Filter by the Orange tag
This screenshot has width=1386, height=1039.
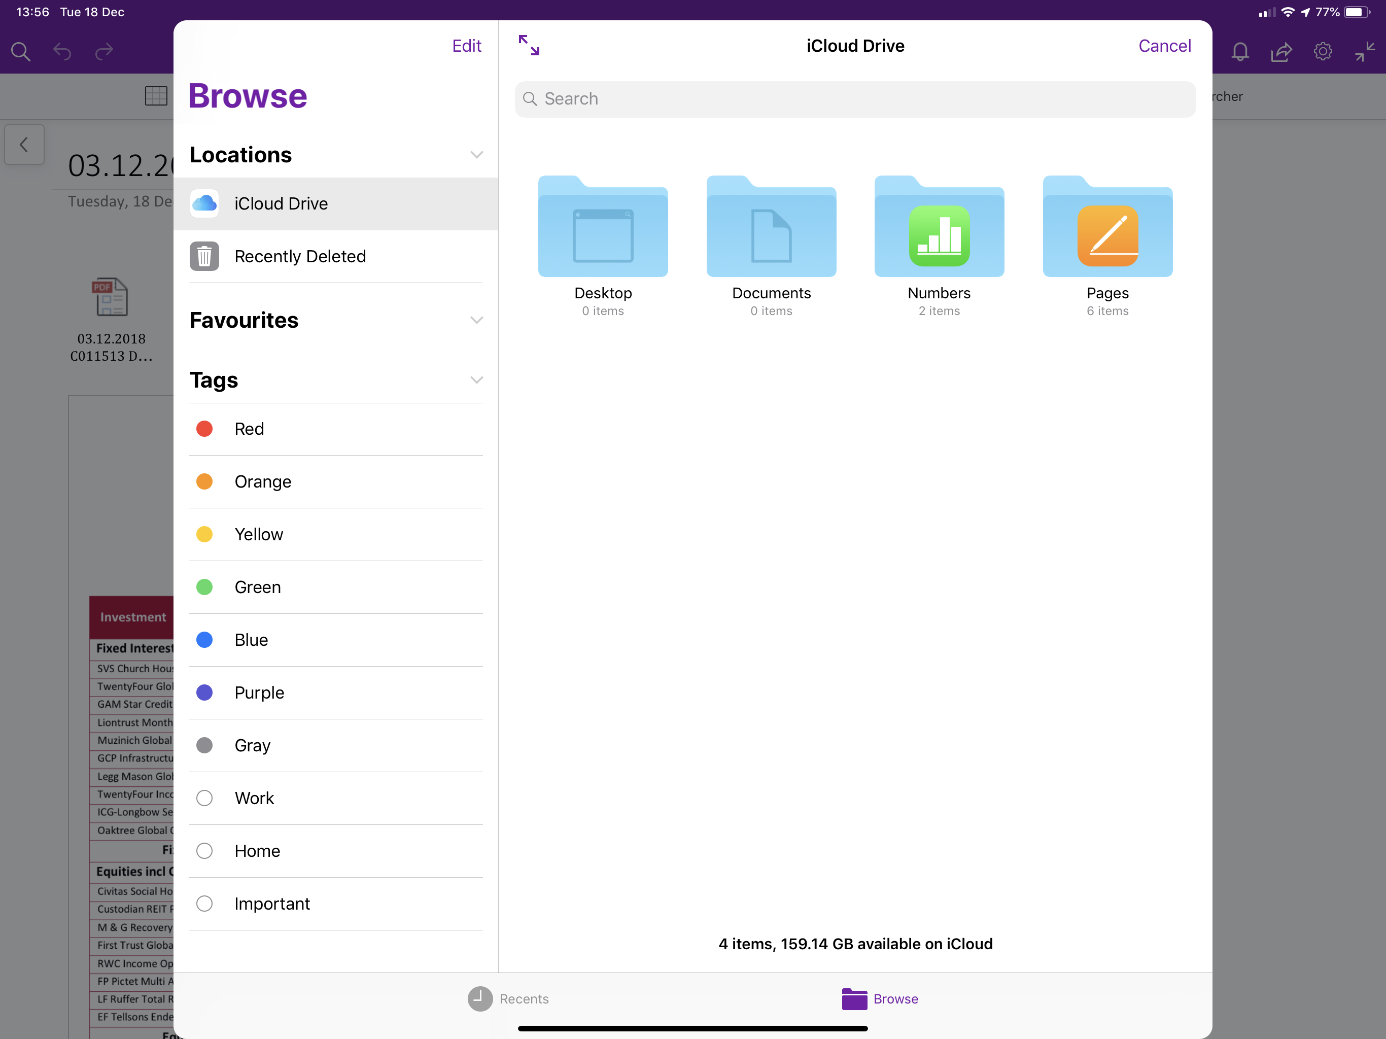336,481
